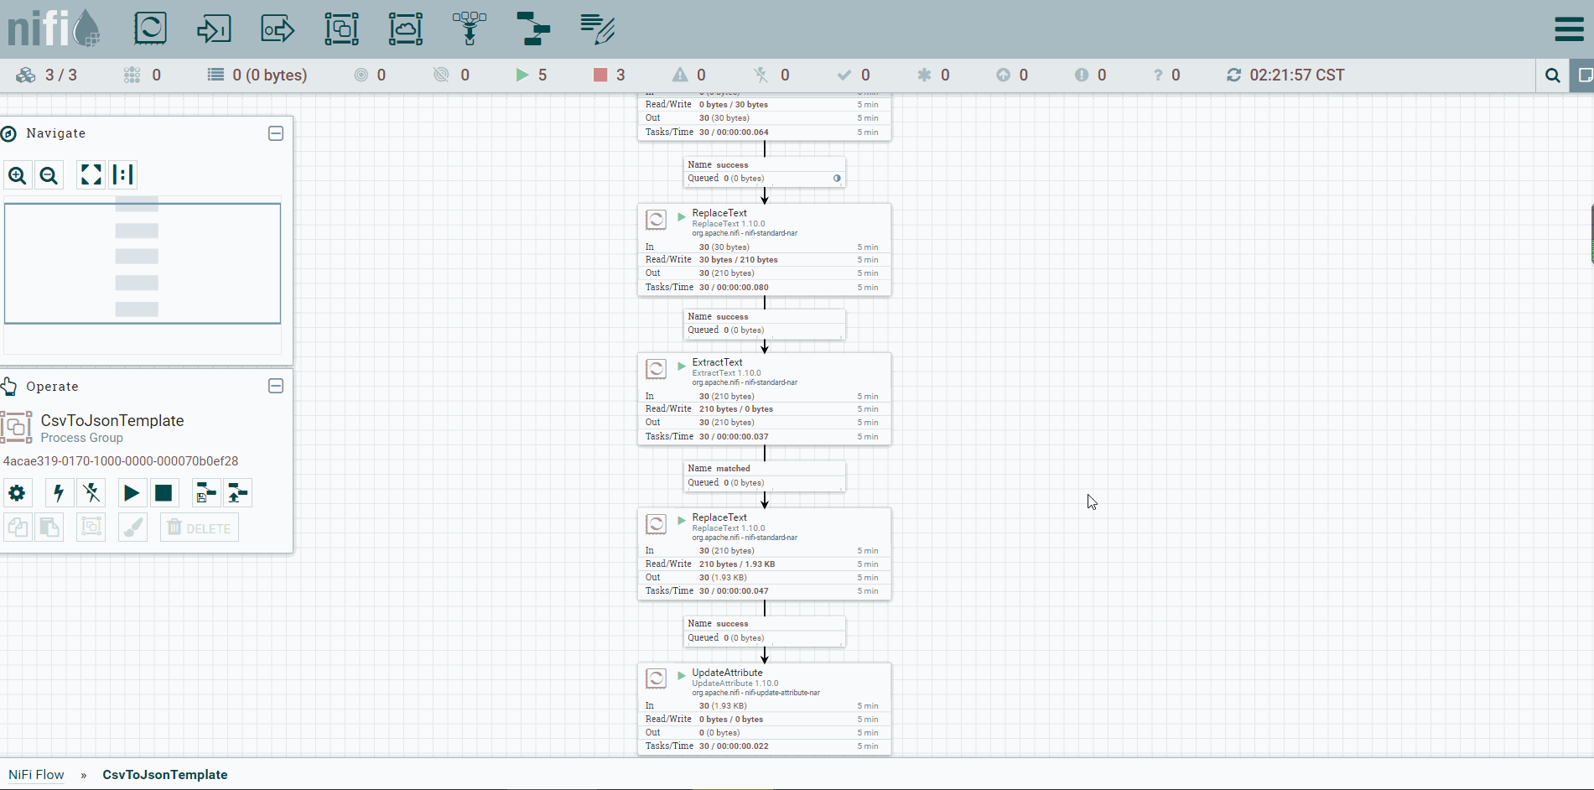Select the CsvToJsonTemplate breadcrumb
1594x790 pixels.
(x=165, y=774)
